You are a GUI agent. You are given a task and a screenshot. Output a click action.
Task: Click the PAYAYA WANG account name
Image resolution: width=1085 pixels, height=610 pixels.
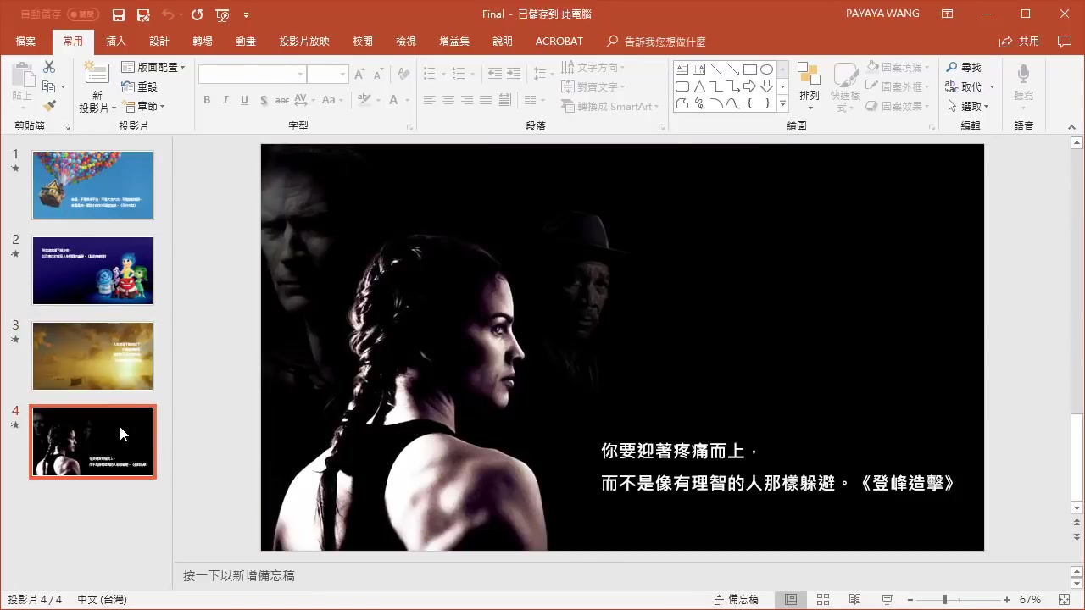tap(882, 14)
